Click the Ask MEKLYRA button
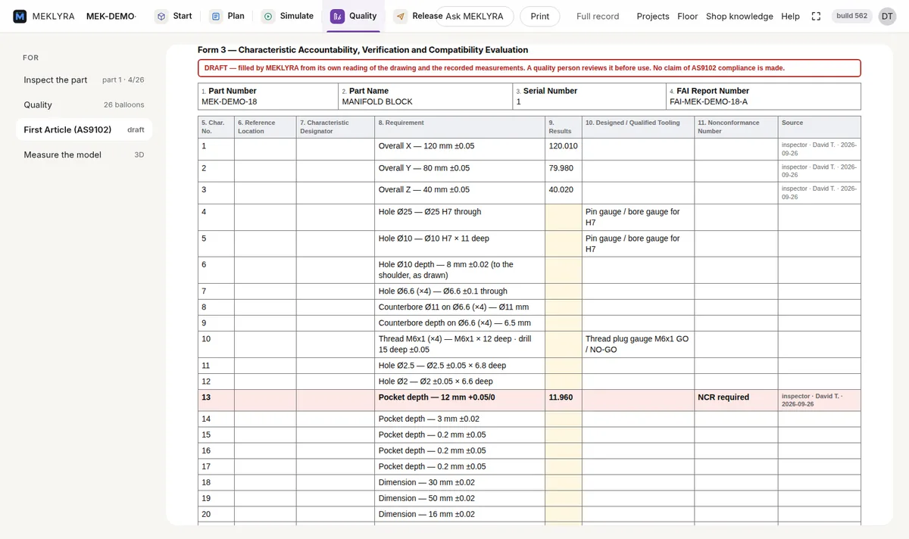 click(x=474, y=16)
